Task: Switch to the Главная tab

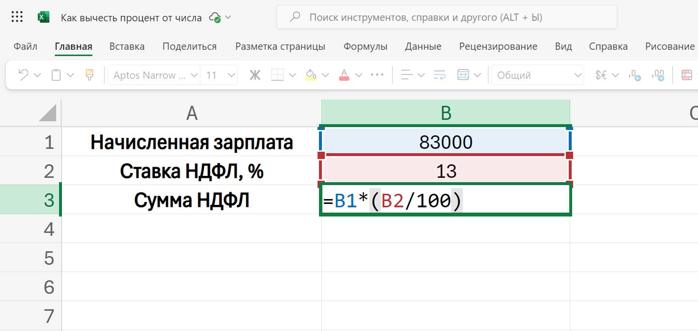Action: tap(74, 46)
